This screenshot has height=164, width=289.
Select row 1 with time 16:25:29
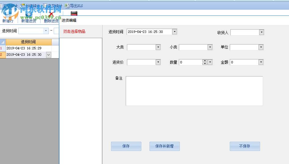(x=29, y=48)
